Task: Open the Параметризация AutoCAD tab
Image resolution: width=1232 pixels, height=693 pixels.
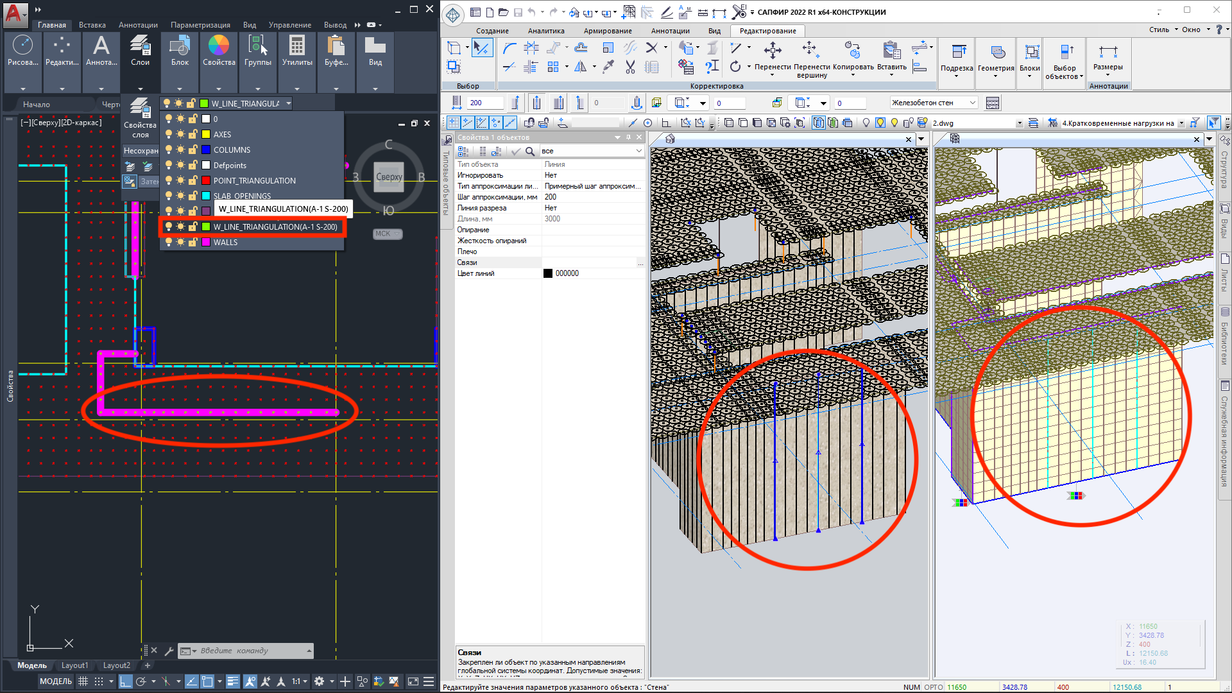Action: 200,25
